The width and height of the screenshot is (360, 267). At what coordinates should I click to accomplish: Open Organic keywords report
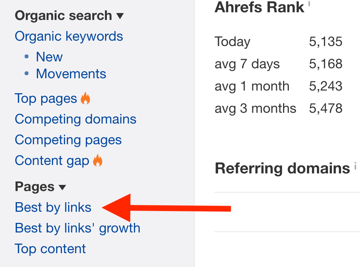69,36
